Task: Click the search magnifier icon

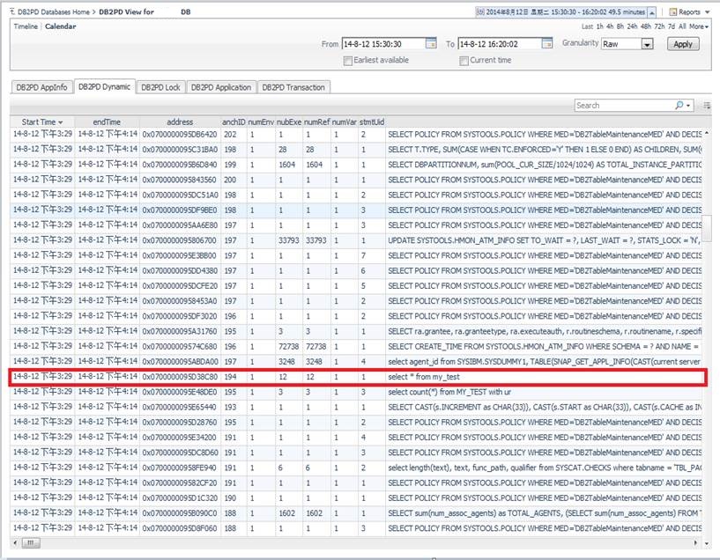Action: (x=681, y=105)
